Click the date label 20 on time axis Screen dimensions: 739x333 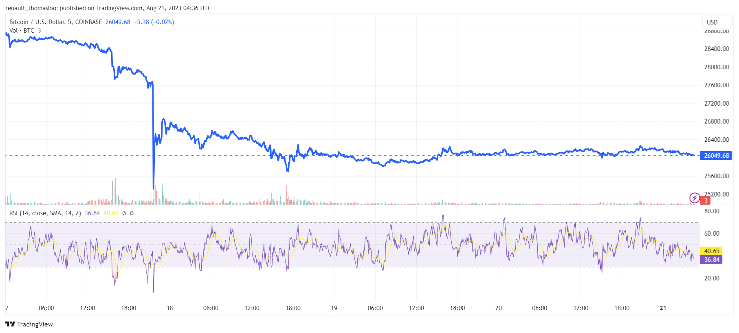pos(498,308)
